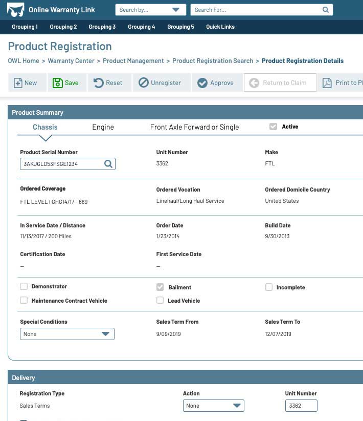Switch to the Engine tab
The width and height of the screenshot is (363, 421).
pos(103,127)
